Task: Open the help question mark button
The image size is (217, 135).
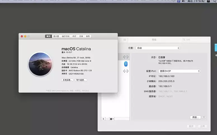Action: pyautogui.click(x=204, y=117)
